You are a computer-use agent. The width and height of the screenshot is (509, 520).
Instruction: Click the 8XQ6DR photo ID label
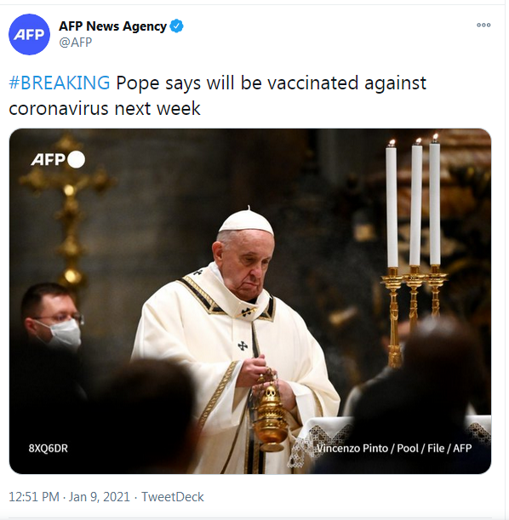pyautogui.click(x=48, y=449)
